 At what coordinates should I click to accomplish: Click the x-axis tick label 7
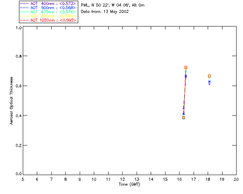coord(51,180)
